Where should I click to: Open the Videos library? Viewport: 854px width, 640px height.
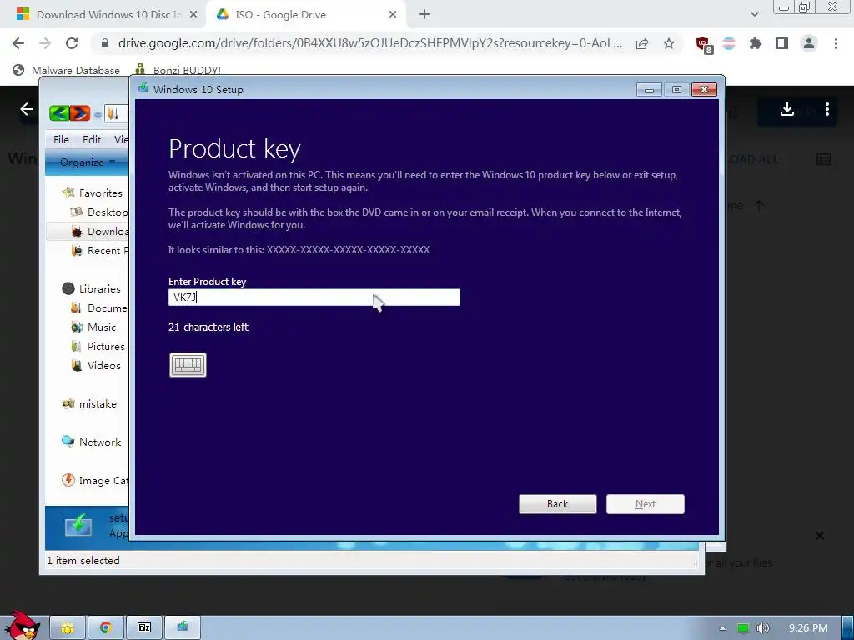point(96,365)
